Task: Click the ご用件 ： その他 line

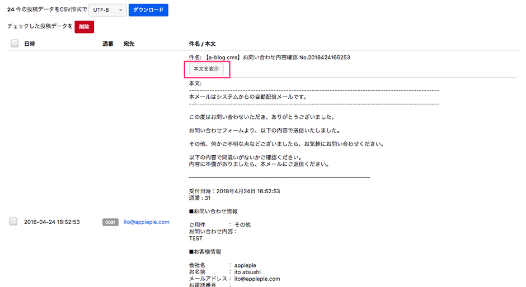Action: [220, 224]
